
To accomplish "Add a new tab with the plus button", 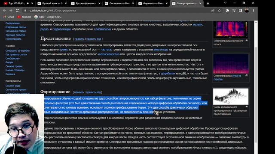I will [x=208, y=3].
